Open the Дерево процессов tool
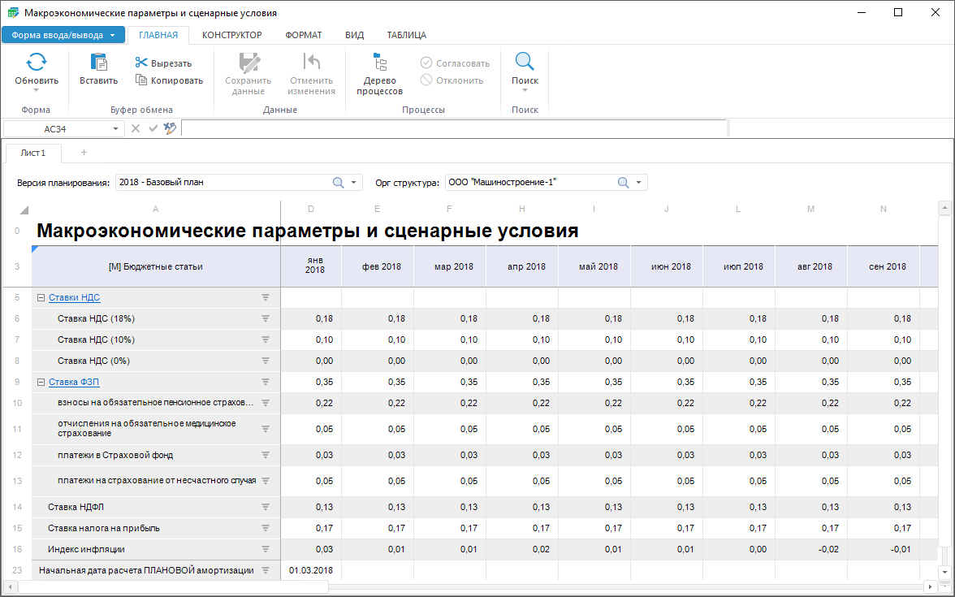The height and width of the screenshot is (597, 955). point(379,73)
